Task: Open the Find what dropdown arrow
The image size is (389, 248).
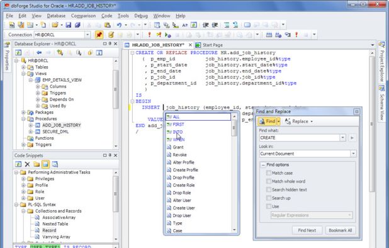Action: click(x=342, y=138)
